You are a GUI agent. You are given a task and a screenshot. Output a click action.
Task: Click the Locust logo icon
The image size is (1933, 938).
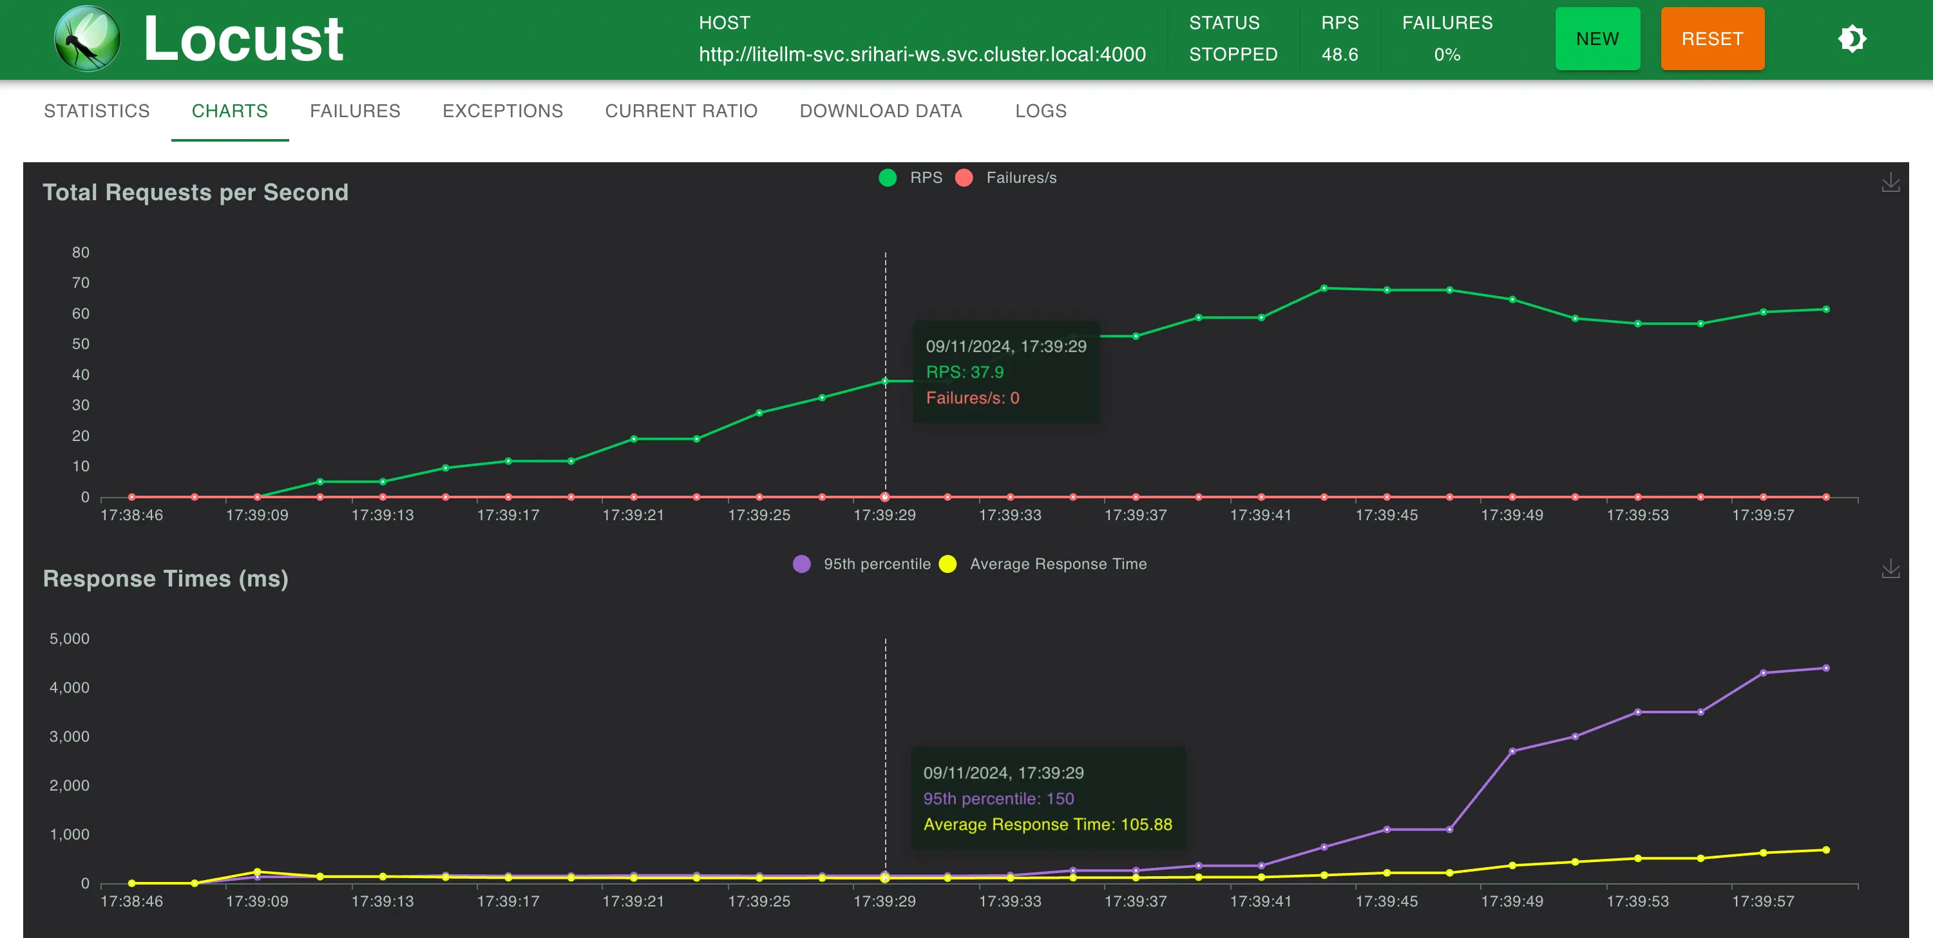[x=87, y=39]
